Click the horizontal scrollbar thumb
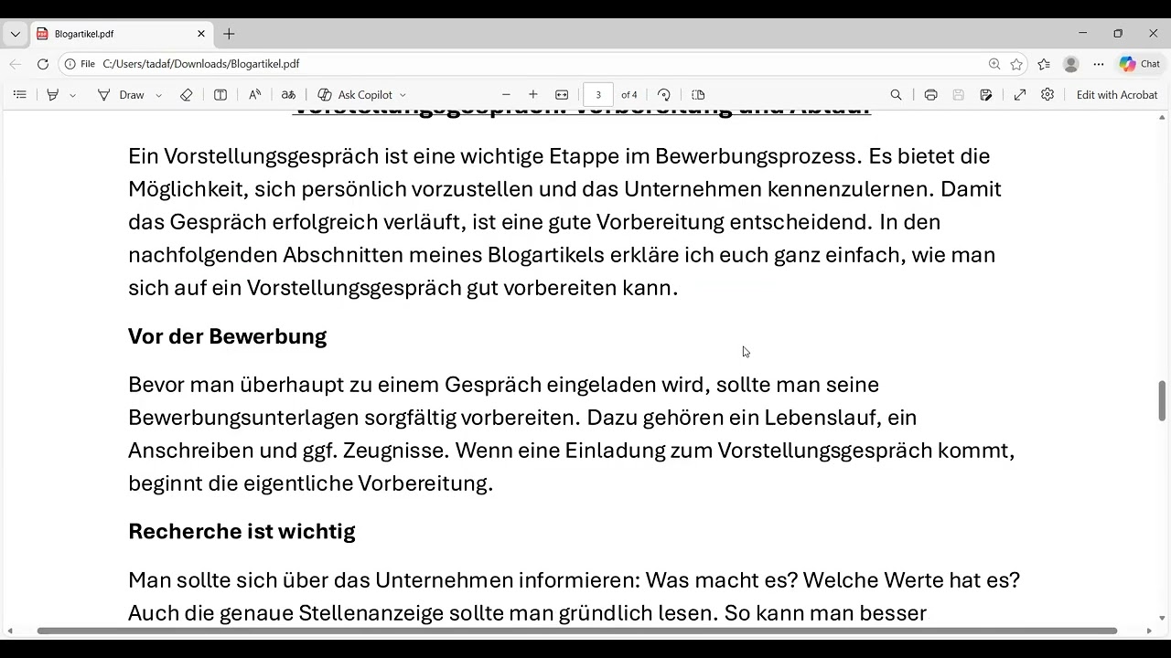This screenshot has width=1171, height=658. click(576, 631)
